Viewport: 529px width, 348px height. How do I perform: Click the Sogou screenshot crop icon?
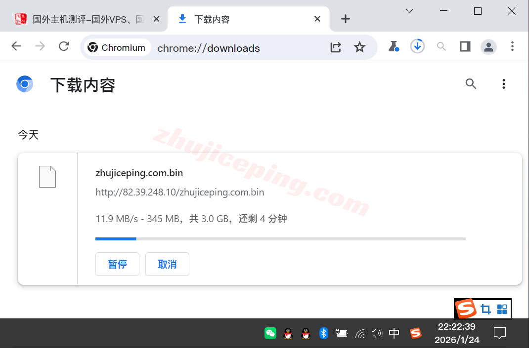pyautogui.click(x=486, y=309)
